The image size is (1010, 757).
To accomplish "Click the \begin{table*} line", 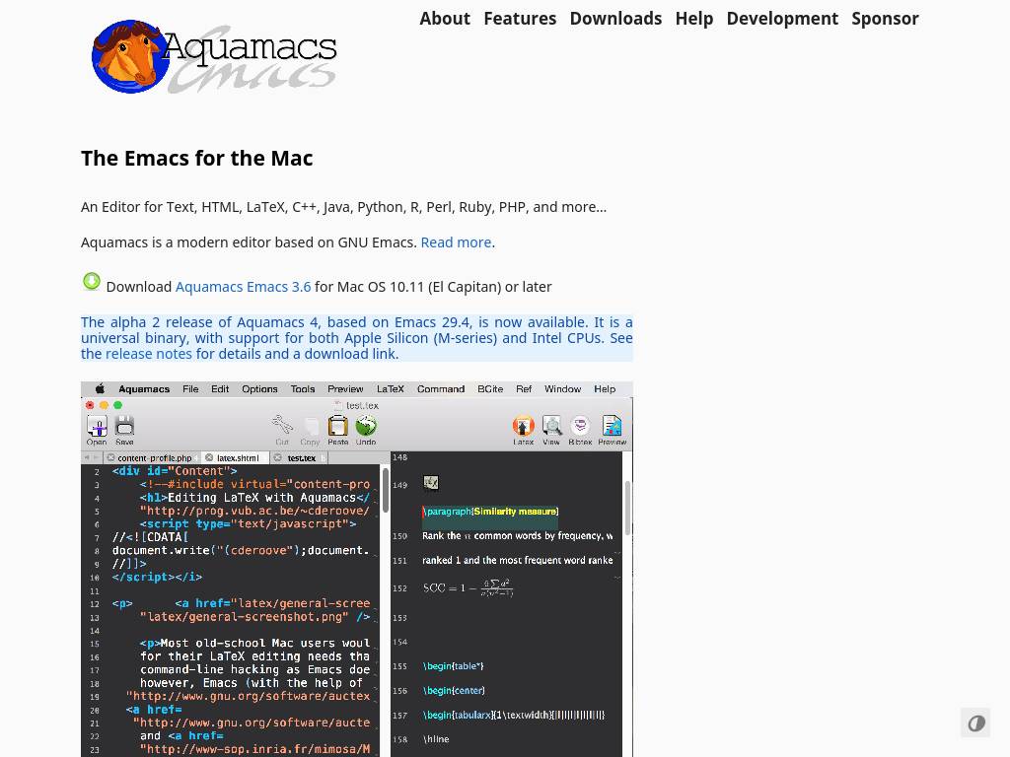I will click(x=454, y=666).
